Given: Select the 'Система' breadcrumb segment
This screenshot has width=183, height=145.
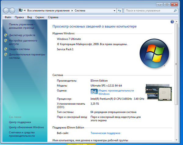Looking at the screenshot, I should [80, 10].
